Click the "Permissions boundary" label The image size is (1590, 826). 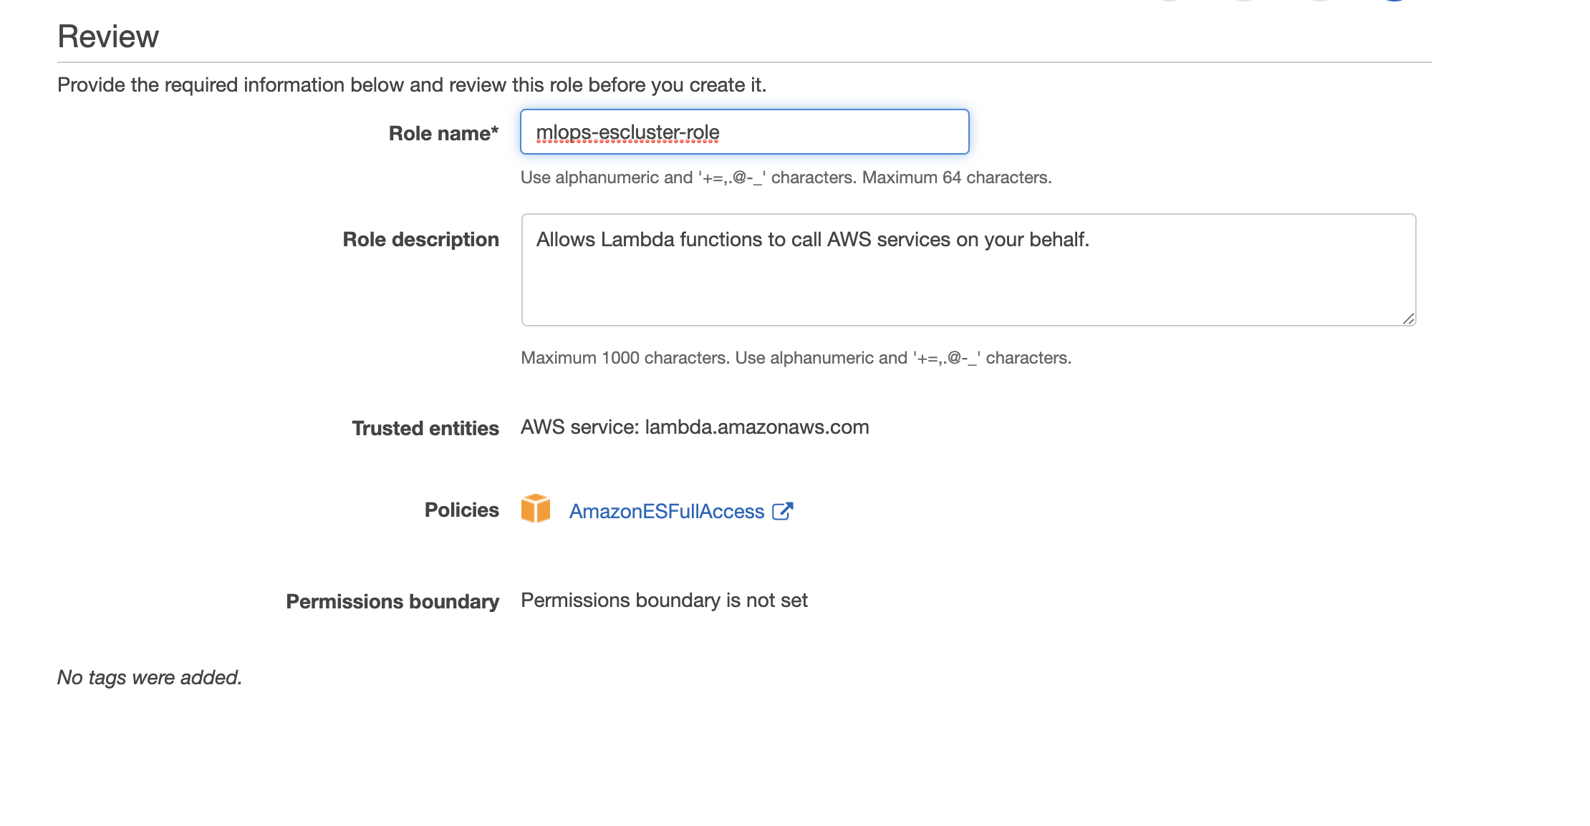point(392,601)
